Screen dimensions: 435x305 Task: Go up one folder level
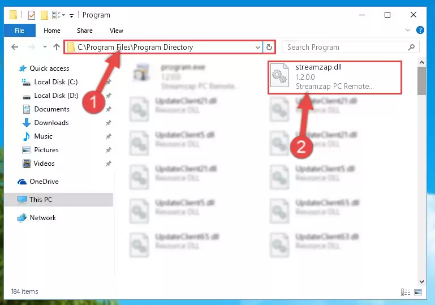click(57, 47)
